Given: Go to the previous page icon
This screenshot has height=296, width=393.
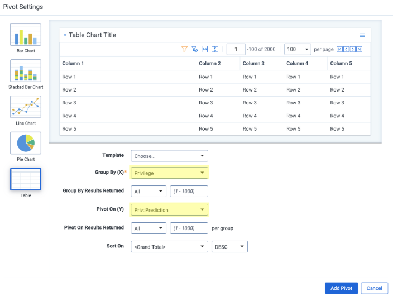Looking at the screenshot, I should coord(346,49).
